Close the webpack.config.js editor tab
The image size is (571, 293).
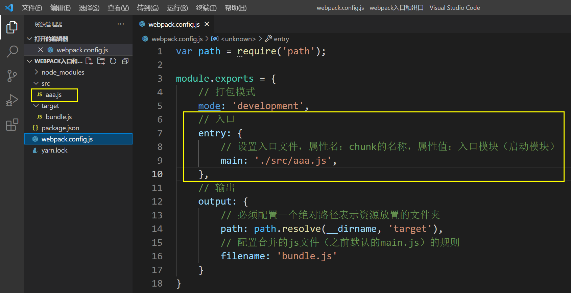click(x=207, y=24)
